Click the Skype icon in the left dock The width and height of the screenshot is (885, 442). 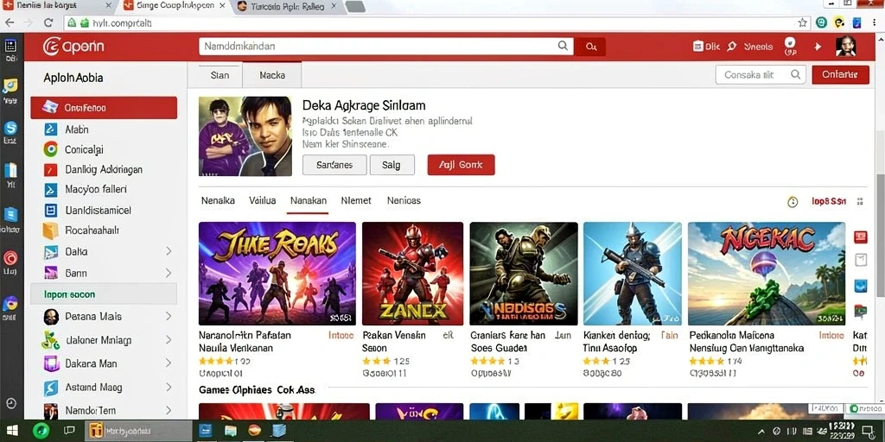(x=10, y=128)
